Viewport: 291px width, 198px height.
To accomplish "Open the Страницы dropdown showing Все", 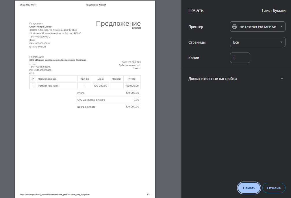I will tap(257, 42).
